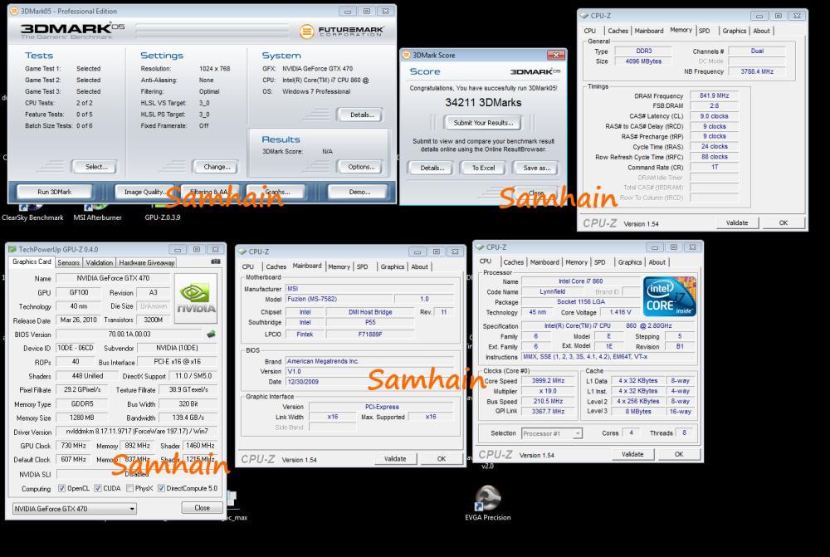Click the Demo button in 3DMark05

pos(359,192)
